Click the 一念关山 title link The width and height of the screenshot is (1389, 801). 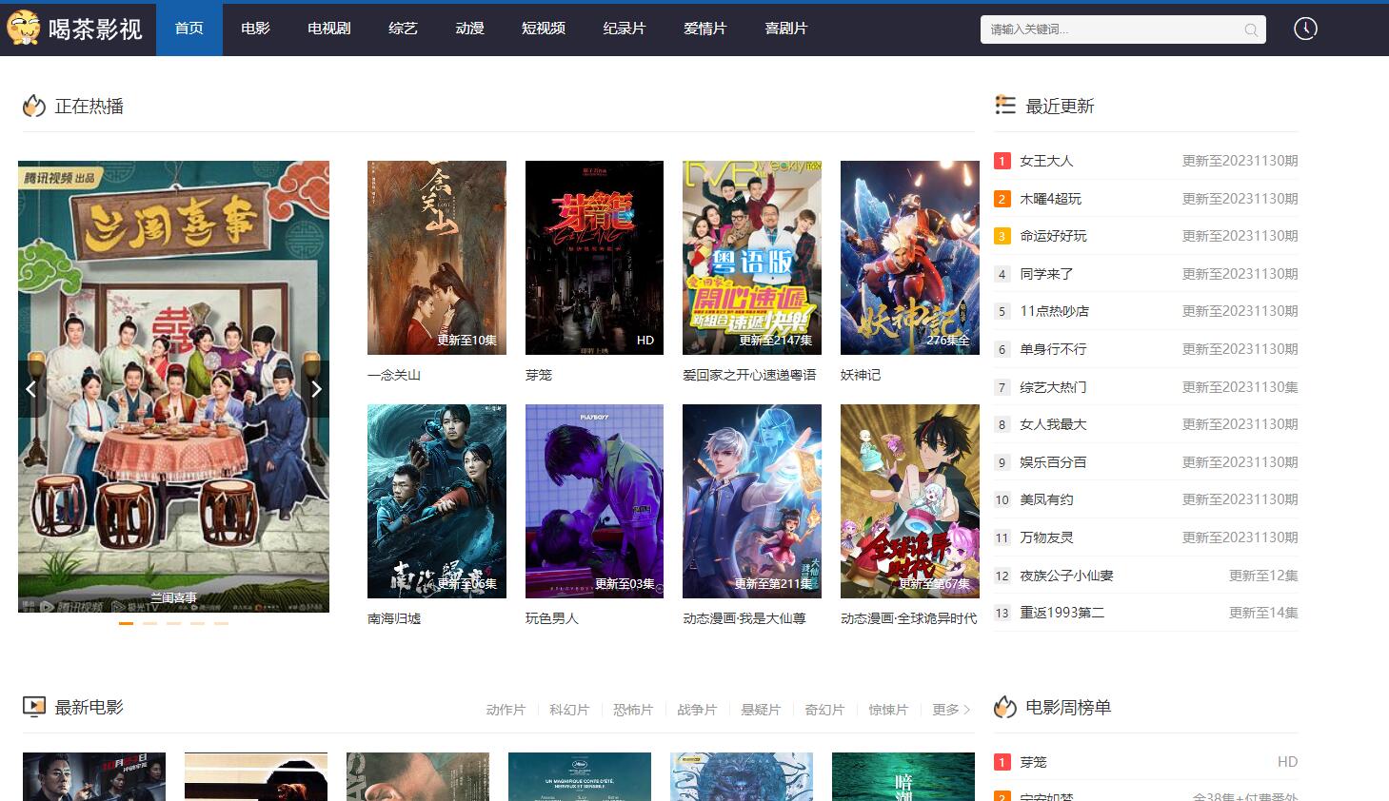[394, 375]
